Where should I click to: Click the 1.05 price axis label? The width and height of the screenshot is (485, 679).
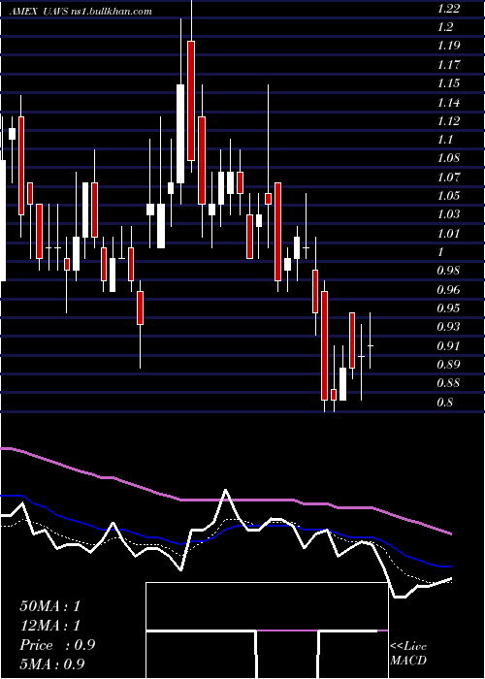click(449, 196)
